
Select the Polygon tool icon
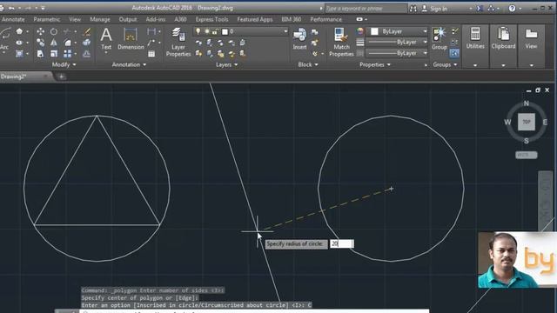(19, 31)
